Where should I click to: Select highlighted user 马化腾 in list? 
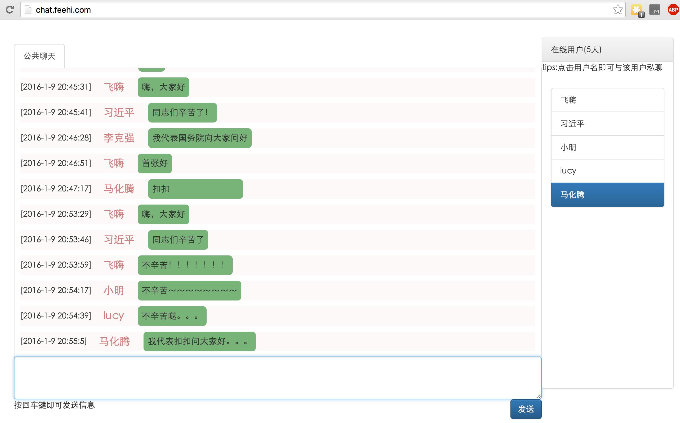[x=607, y=195]
